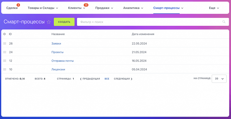Sort by ID column header
This screenshot has width=231, height=119.
[10, 34]
